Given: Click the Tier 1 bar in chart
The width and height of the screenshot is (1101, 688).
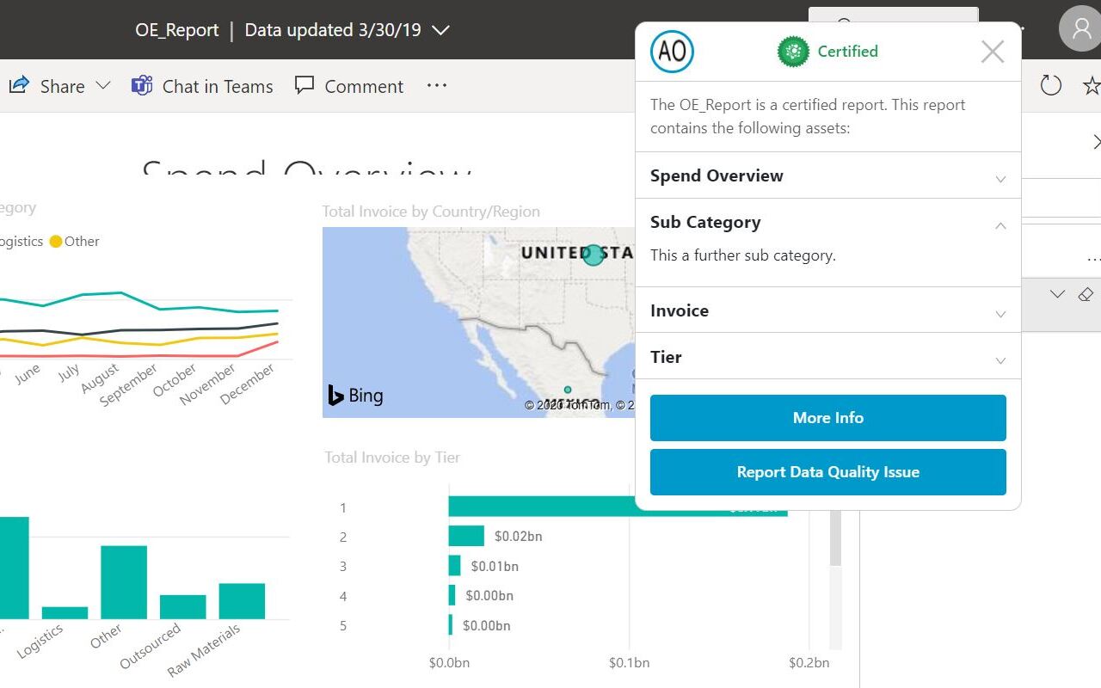Looking at the screenshot, I should click(542, 507).
